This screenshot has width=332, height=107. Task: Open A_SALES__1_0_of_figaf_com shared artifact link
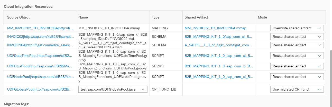[218, 45]
